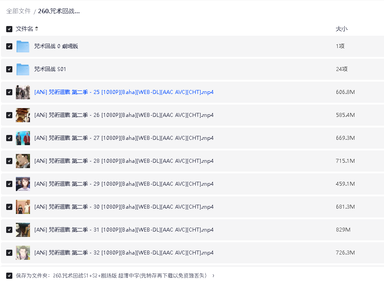Uncheck the episode 31 file checkbox
The width and height of the screenshot is (384, 281).
click(x=9, y=230)
